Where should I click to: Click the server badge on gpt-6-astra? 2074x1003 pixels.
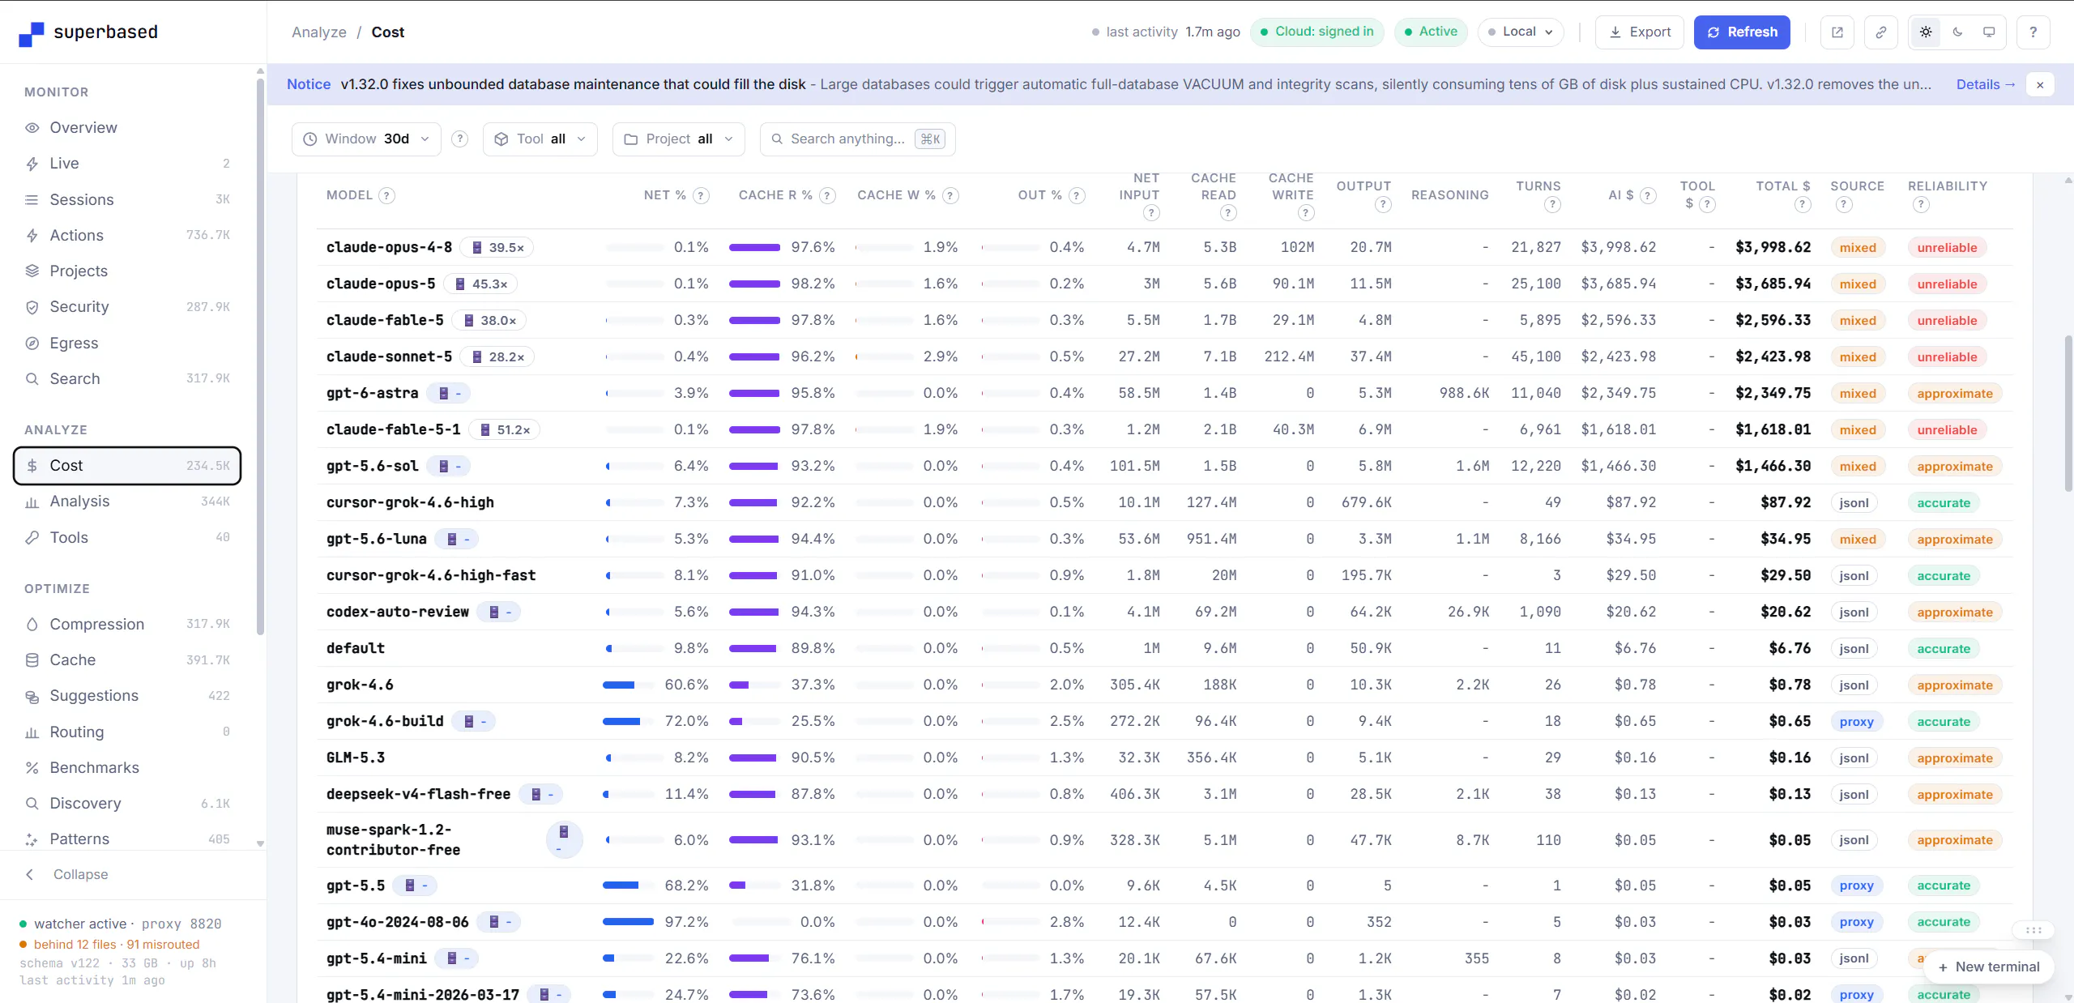[449, 394]
